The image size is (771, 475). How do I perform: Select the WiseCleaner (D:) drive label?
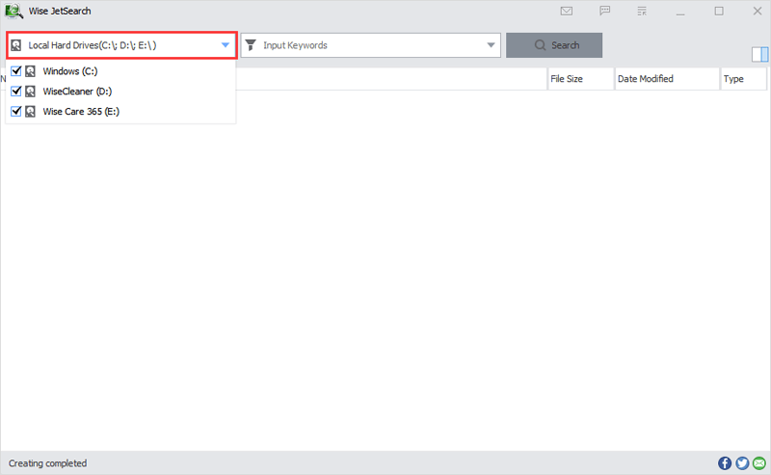tap(77, 92)
